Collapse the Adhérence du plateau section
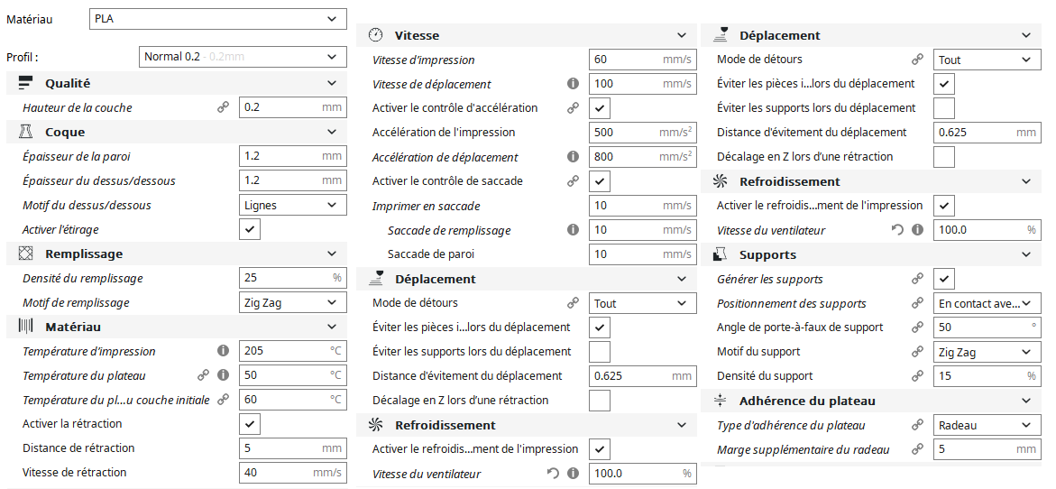This screenshot has width=1056, height=489. point(872,401)
